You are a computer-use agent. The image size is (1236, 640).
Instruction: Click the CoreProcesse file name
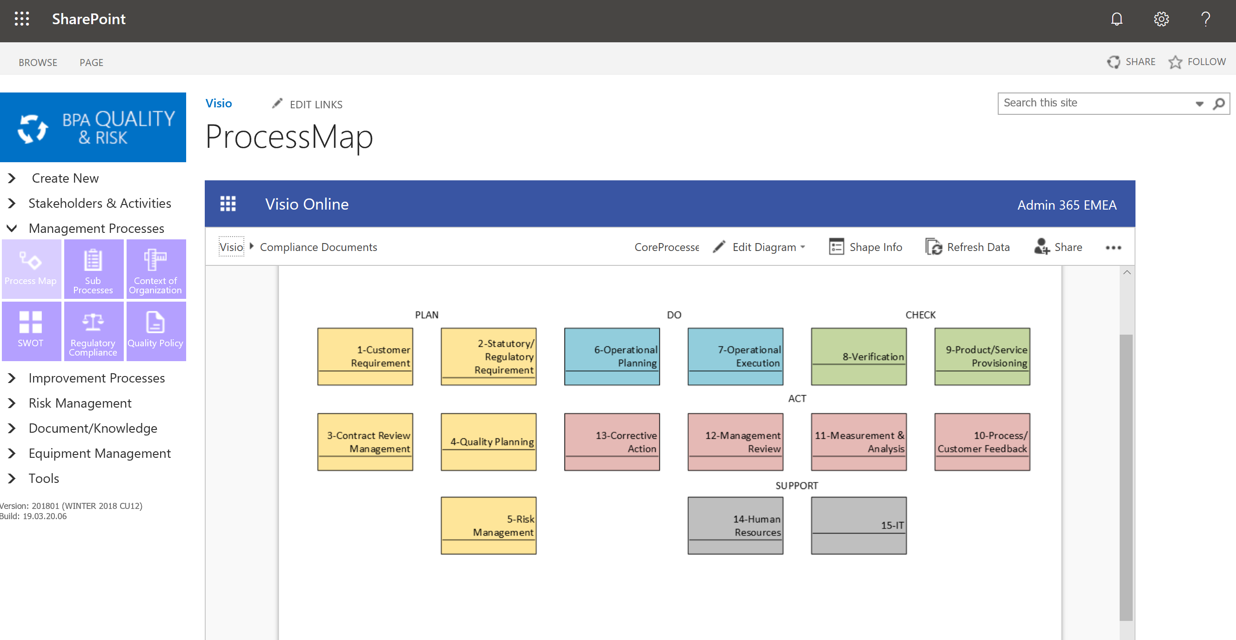tap(666, 247)
